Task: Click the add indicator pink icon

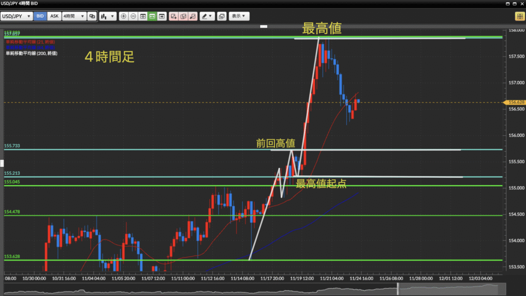Action: pyautogui.click(x=174, y=16)
